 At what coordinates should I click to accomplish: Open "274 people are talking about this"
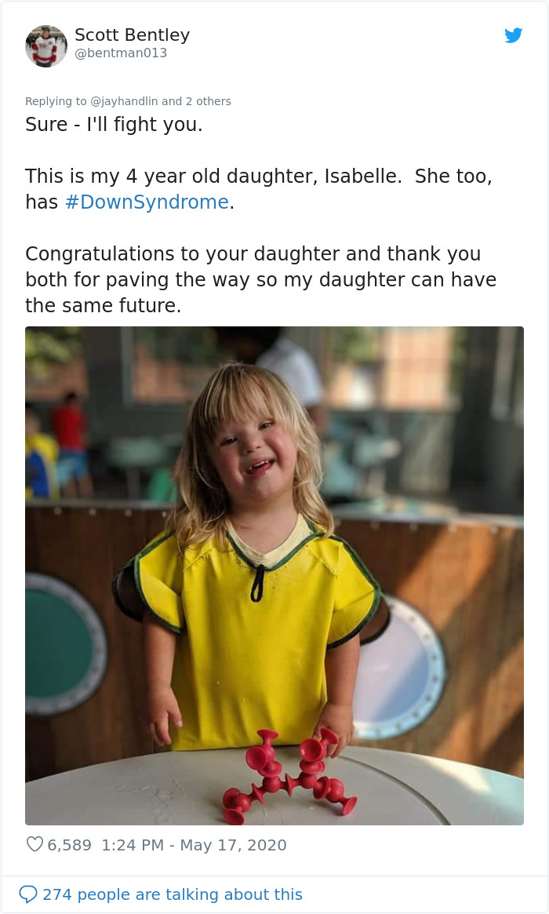tap(172, 894)
